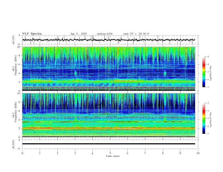Click the "station=ATH" header label
The width and height of the screenshot is (223, 172).
tap(104, 34)
